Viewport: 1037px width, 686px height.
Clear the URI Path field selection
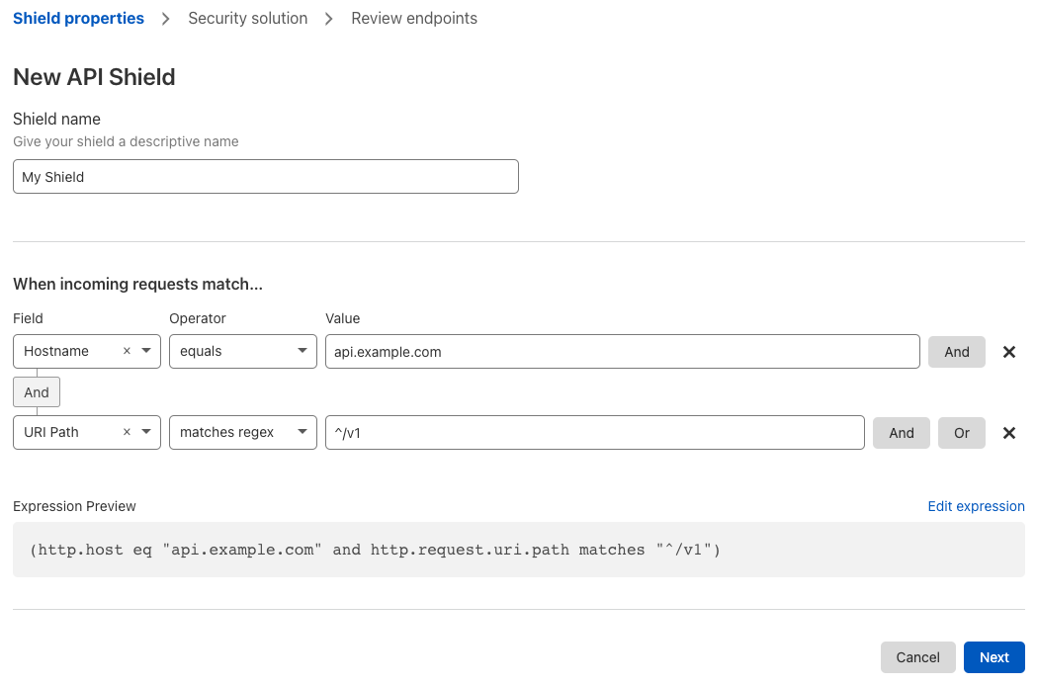pyautogui.click(x=127, y=432)
